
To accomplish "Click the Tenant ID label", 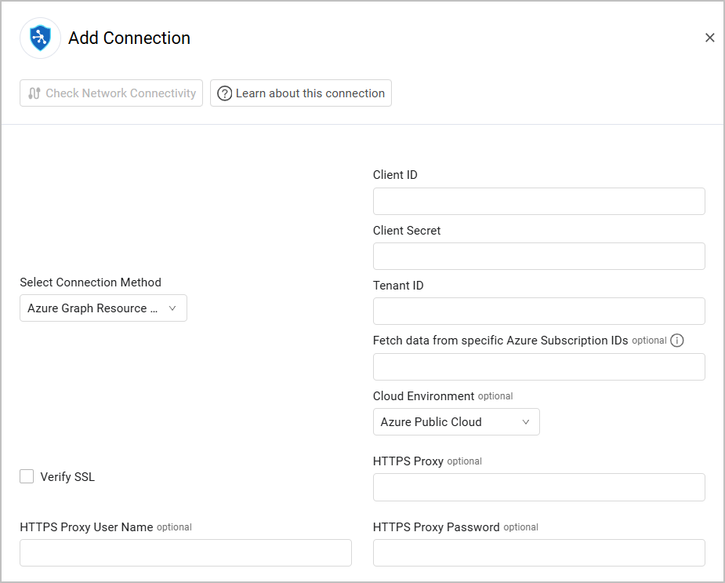I will (399, 286).
